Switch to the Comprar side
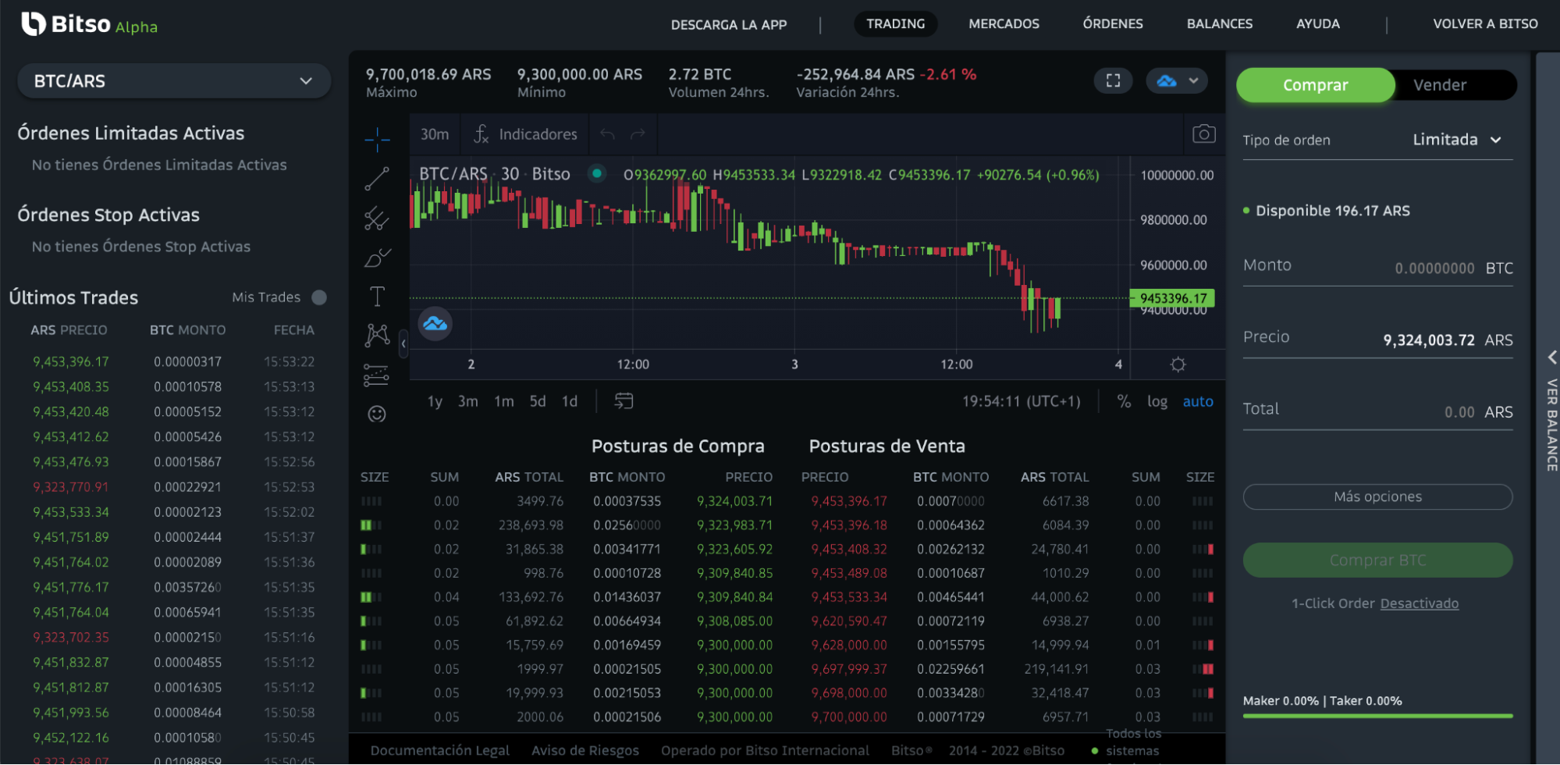The image size is (1560, 765). [x=1316, y=85]
